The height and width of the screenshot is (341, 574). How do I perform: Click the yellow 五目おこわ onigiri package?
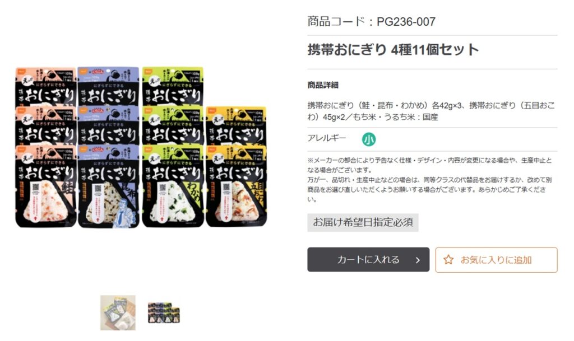[236, 186]
